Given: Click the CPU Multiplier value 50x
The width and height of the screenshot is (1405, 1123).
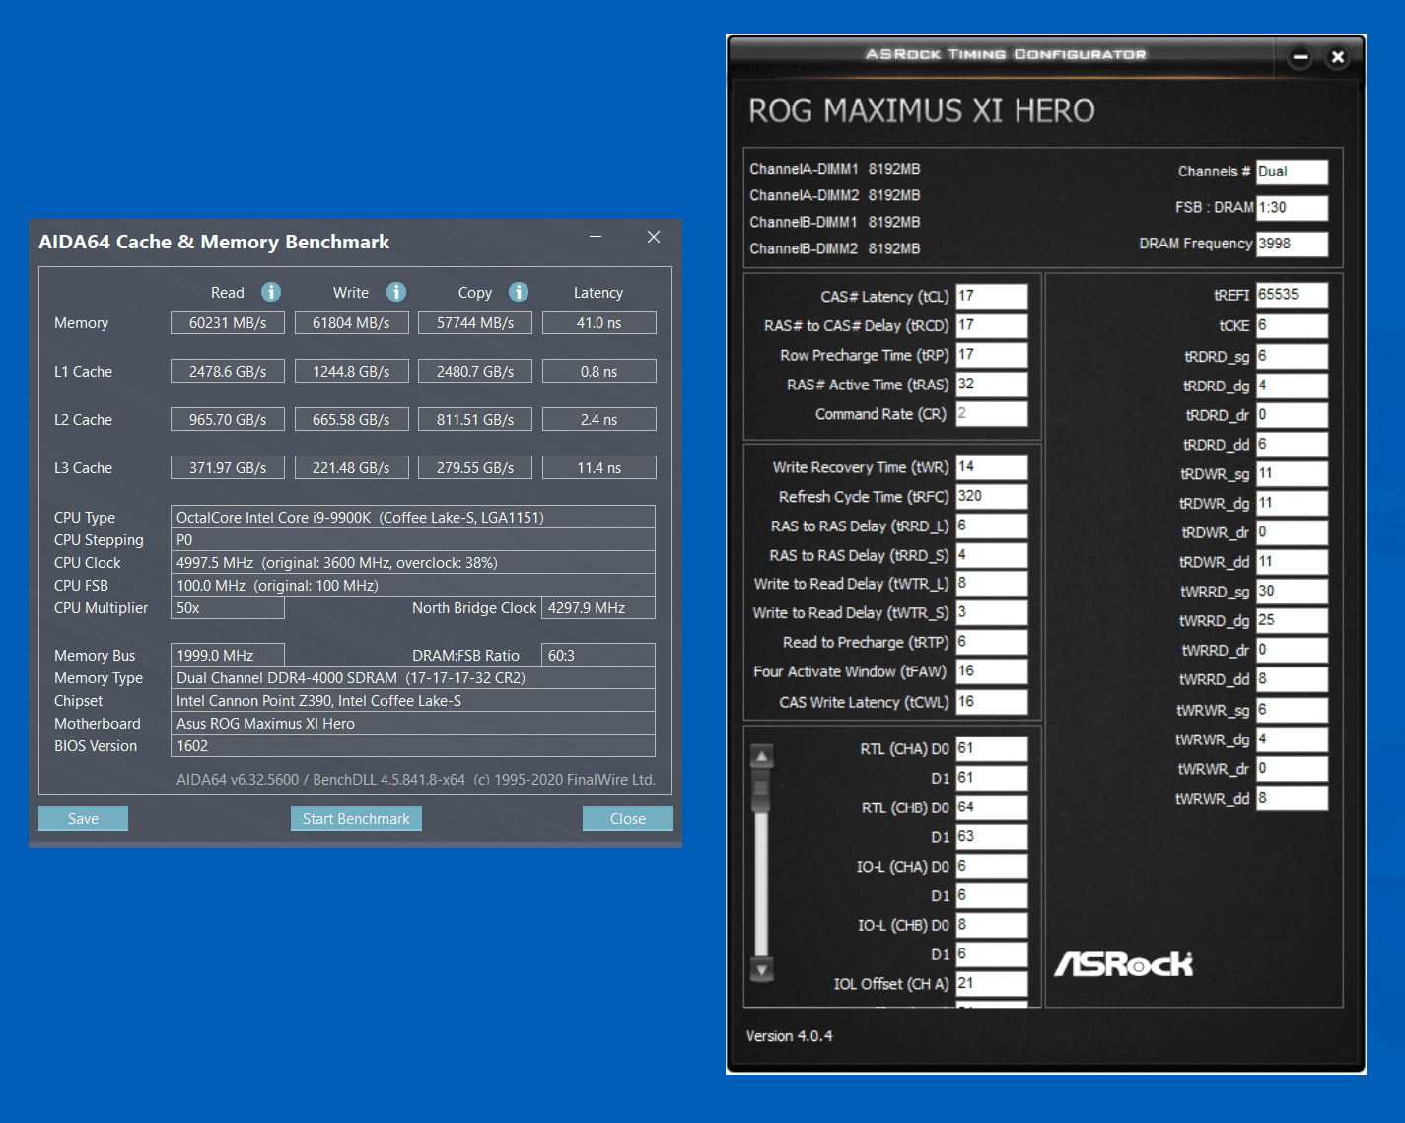Looking at the screenshot, I should click(228, 607).
